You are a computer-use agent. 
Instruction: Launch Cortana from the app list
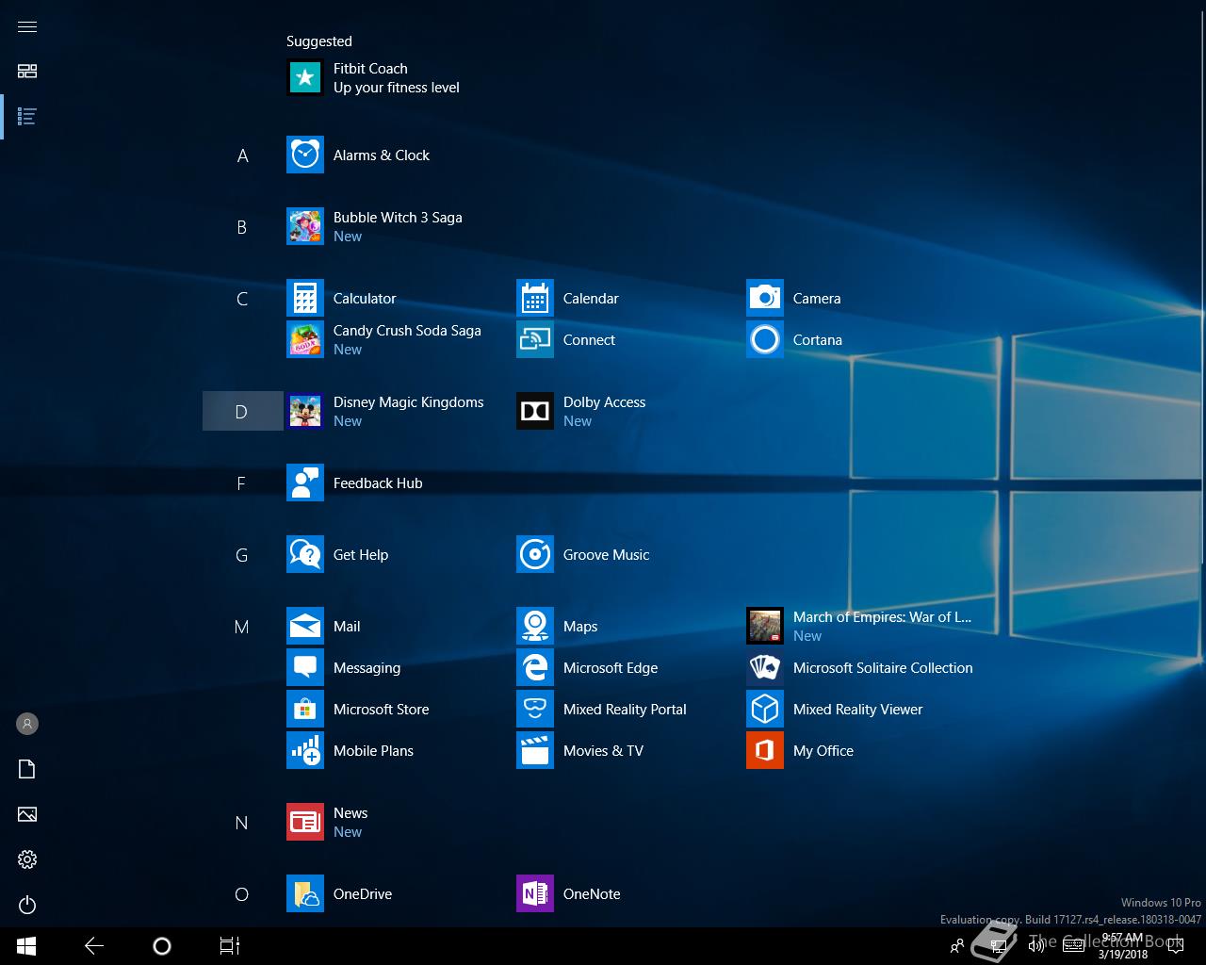point(765,339)
